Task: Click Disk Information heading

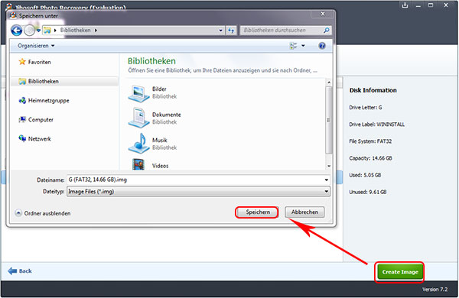Action: [x=373, y=90]
